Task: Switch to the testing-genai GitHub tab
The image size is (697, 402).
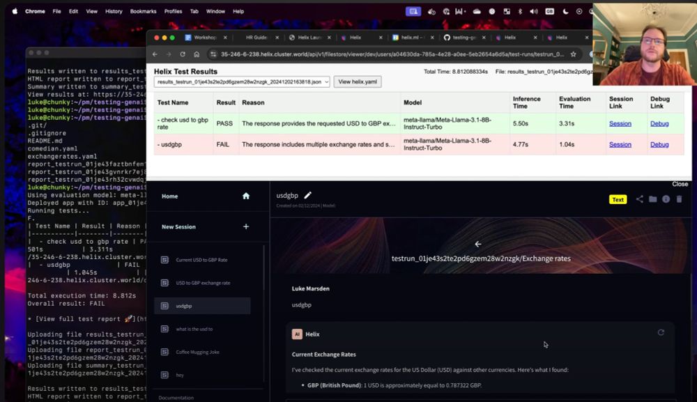Action: 464,38
